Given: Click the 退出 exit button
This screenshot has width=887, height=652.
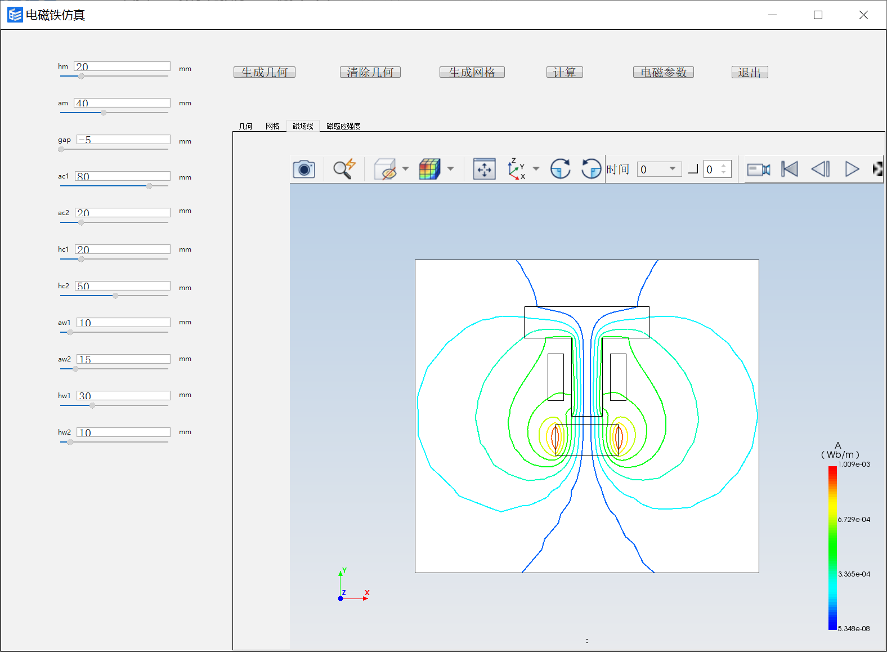Looking at the screenshot, I should [x=750, y=72].
